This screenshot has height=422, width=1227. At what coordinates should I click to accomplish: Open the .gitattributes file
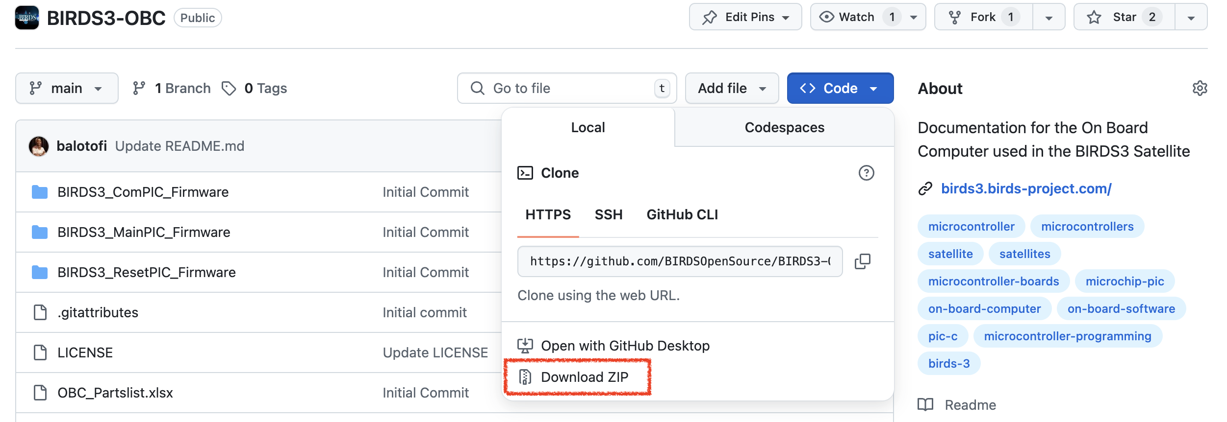[x=98, y=312]
